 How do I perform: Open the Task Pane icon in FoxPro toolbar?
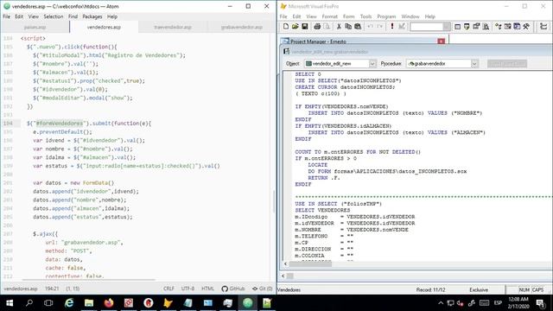[517, 27]
